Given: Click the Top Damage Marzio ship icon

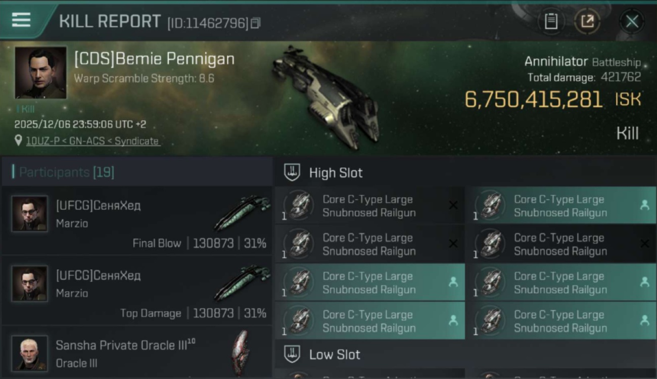Looking at the screenshot, I should click(x=242, y=283).
